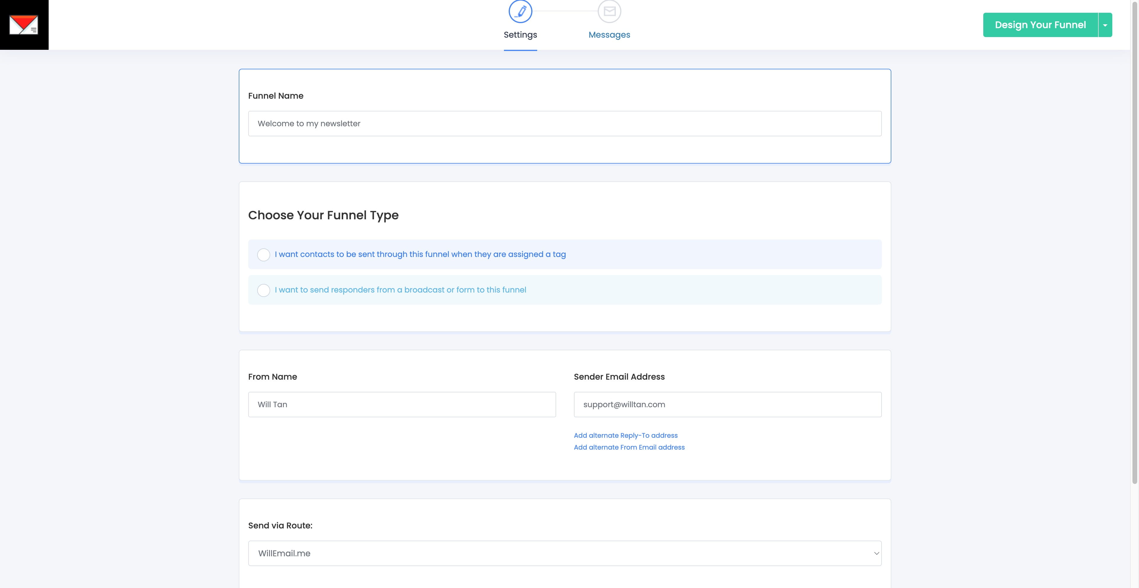
Task: Focus the Funnel Name input field
Action: click(x=565, y=124)
